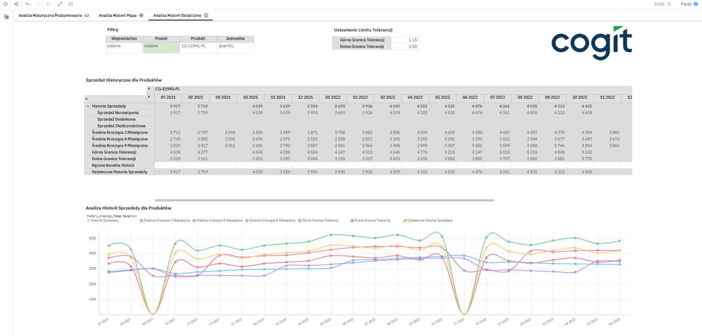Click the sidebar tree icon on left edge
Viewport: 702px width, 336px height.
(x=6, y=17)
